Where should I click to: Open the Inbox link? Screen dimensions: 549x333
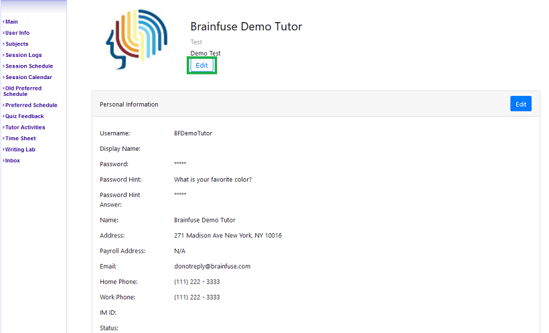tap(13, 161)
